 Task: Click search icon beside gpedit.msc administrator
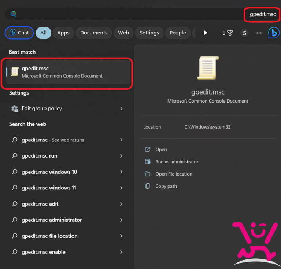(x=15, y=220)
